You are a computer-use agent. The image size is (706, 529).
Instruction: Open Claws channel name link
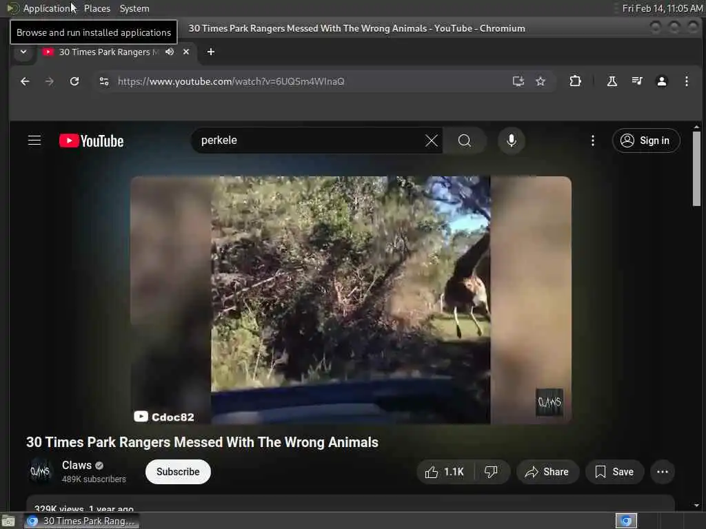point(77,465)
